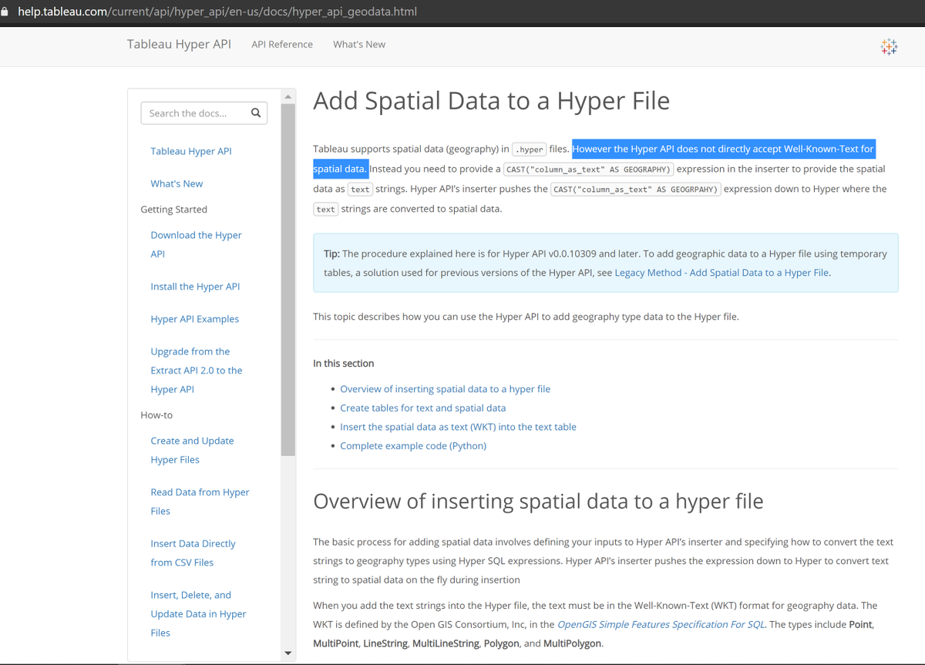This screenshot has height=665, width=925.
Task: Click Add Spatial Data page heading
Action: [x=491, y=101]
